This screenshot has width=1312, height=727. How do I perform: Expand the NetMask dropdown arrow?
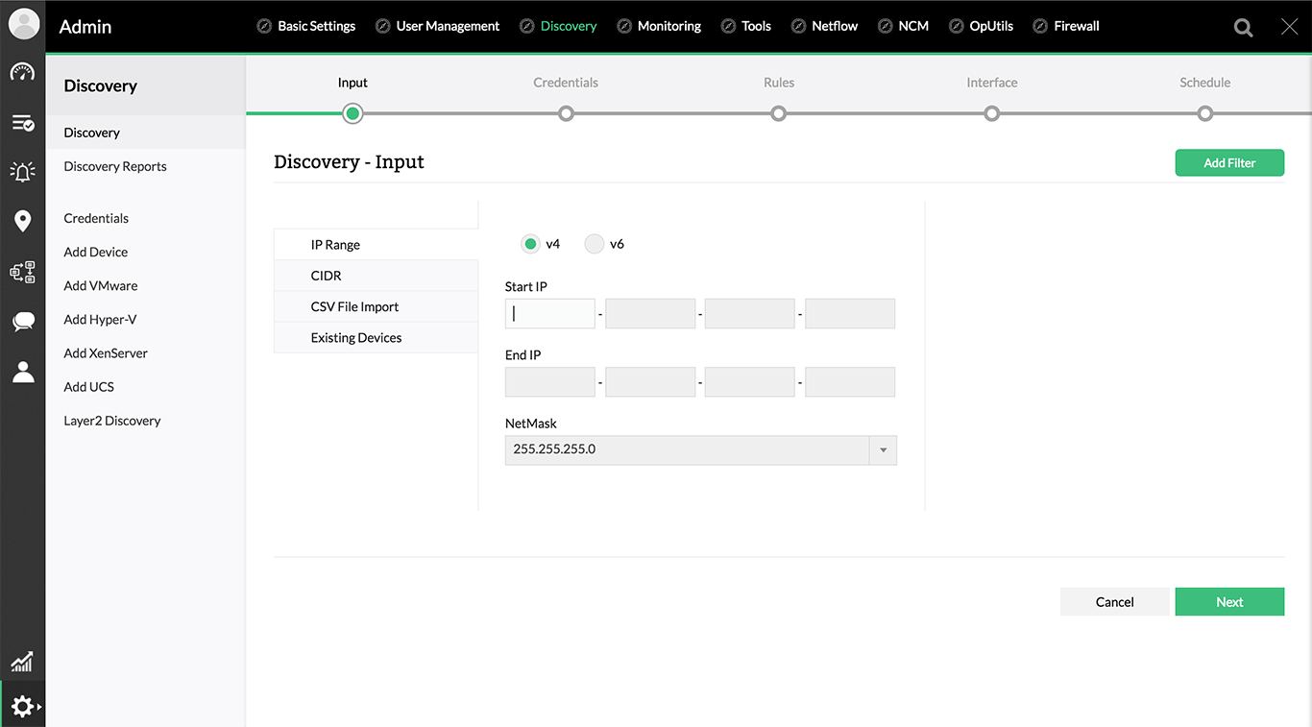(883, 450)
